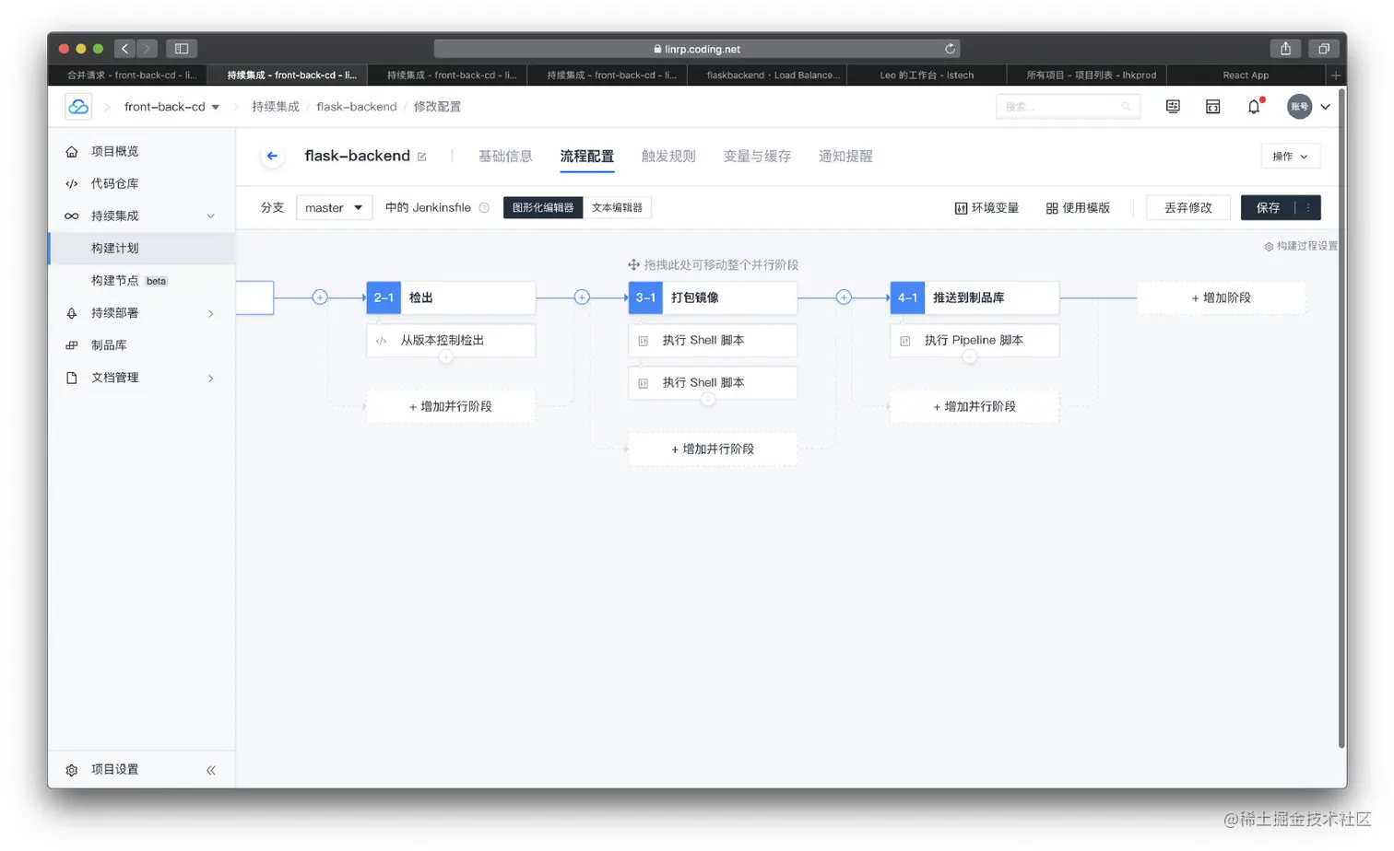Open 构建过程设置 link
This screenshot has height=851, width=1394.
click(1301, 246)
